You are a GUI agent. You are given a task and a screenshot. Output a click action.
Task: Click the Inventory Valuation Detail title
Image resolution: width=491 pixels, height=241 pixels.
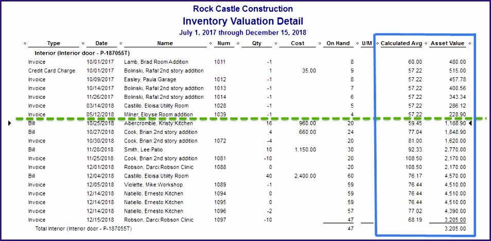(x=243, y=21)
